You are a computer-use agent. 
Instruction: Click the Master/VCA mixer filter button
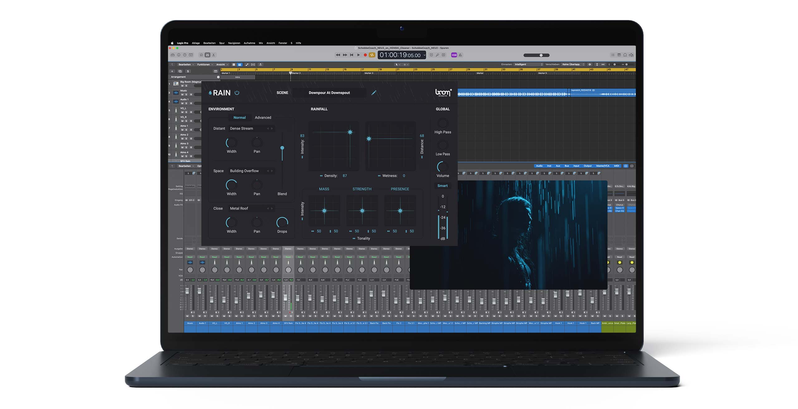(603, 166)
